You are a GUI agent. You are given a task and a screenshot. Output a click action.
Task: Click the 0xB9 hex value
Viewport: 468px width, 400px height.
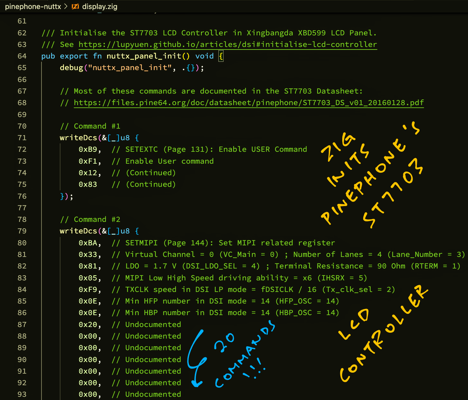(88, 149)
